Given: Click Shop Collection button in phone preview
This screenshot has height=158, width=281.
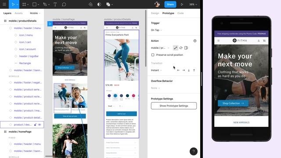Looking at the screenshot, I should point(233,103).
